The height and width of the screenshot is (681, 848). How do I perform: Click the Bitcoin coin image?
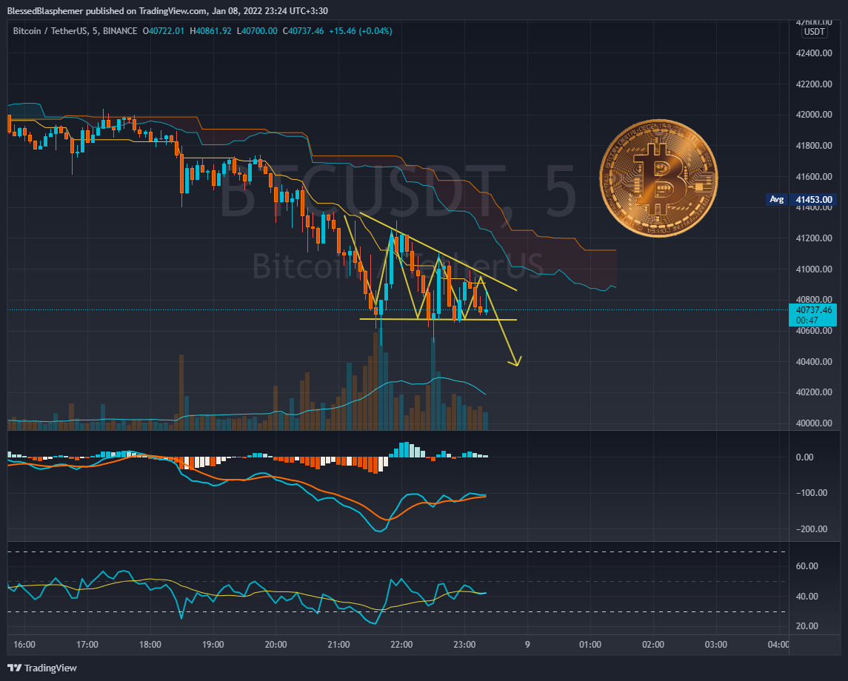658,178
